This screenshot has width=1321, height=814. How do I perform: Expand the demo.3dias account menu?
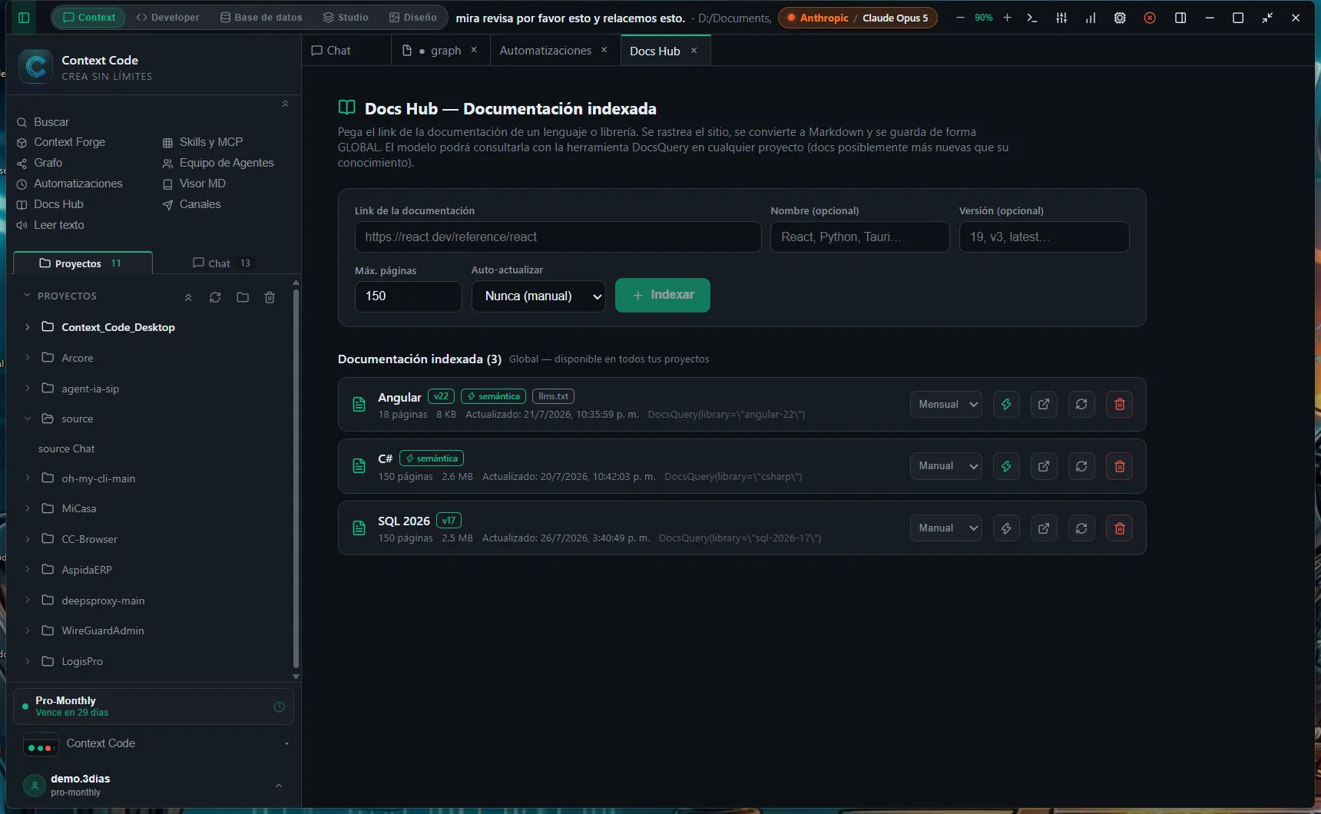coord(279,785)
